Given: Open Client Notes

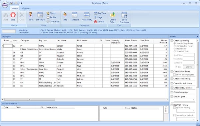Looking at the screenshot, I should (51, 13).
